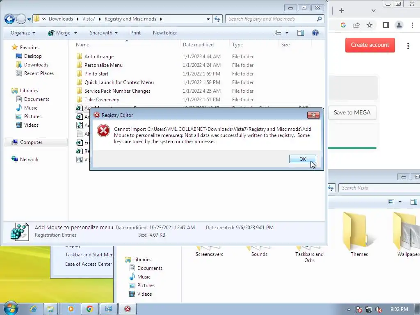Click the blue Help icon

(x=315, y=33)
